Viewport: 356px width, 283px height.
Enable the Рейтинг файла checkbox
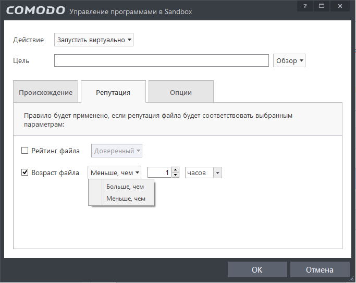coord(24,151)
